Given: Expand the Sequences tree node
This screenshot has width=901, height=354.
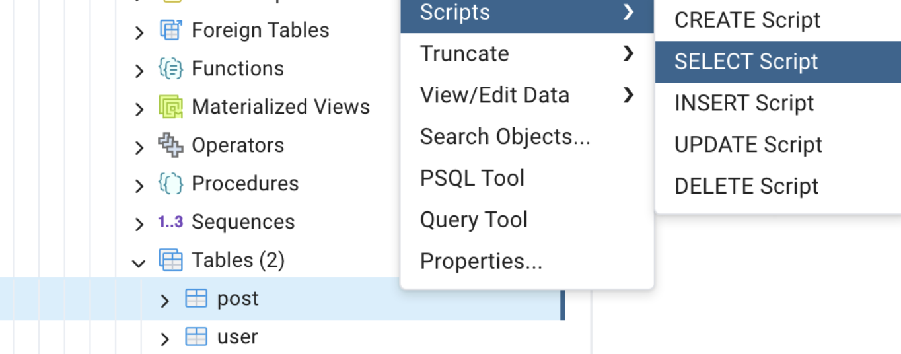Looking at the screenshot, I should [x=139, y=225].
